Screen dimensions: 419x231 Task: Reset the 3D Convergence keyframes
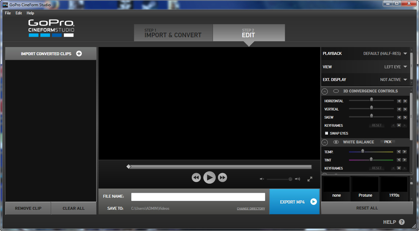[x=377, y=125]
